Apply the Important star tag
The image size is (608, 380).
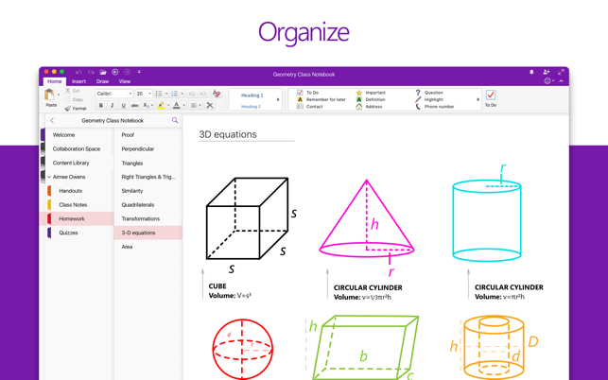coord(371,93)
